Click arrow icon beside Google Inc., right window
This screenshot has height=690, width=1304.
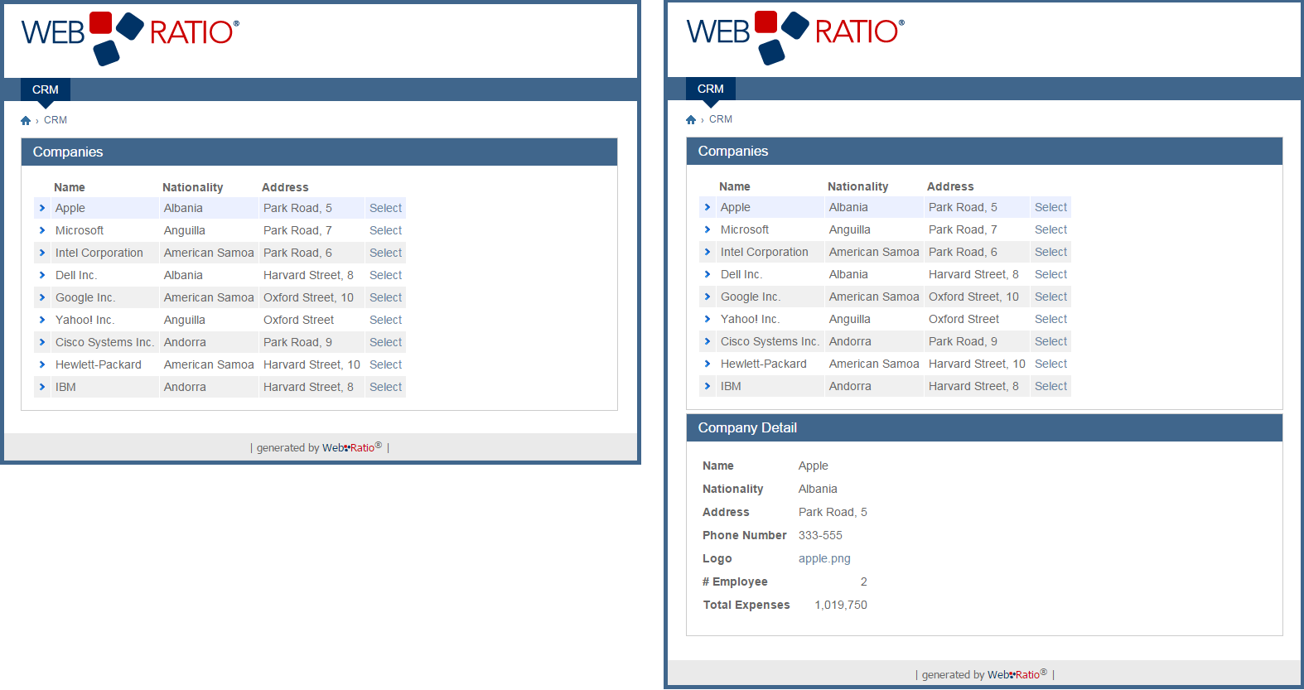(708, 297)
